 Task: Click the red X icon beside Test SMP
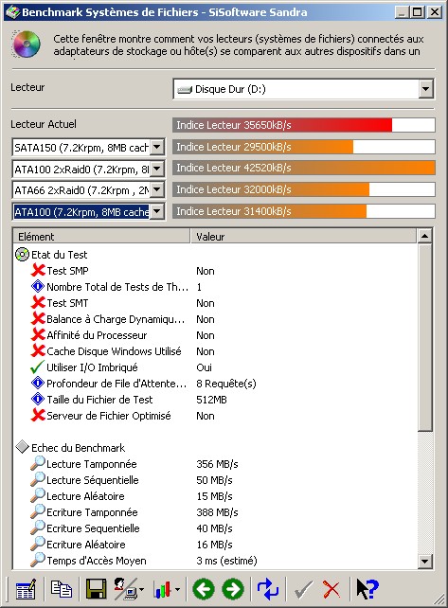(38, 270)
